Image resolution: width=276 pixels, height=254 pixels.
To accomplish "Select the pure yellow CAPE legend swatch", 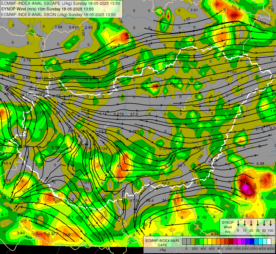I will (x=210, y=242).
